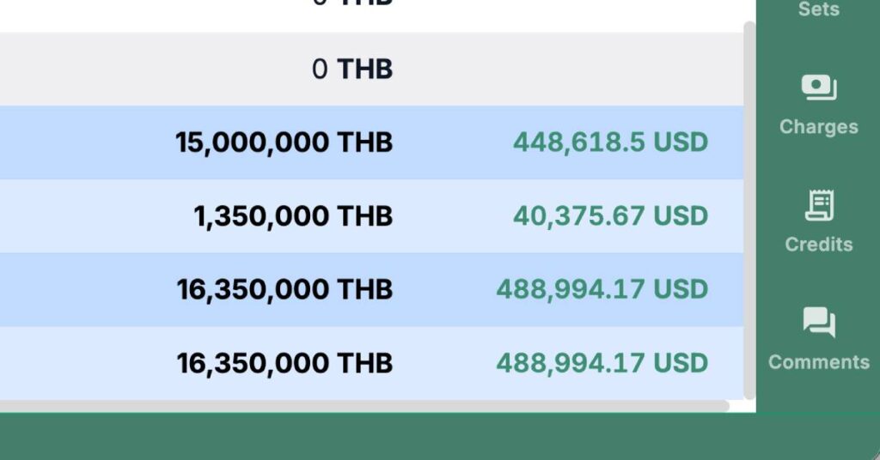Open the Charges money icon in sidebar

819,88
